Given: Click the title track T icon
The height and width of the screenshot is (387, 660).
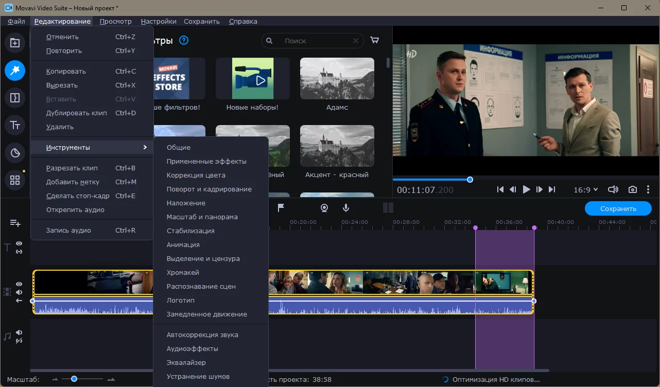Looking at the screenshot, I should pyautogui.click(x=7, y=248).
